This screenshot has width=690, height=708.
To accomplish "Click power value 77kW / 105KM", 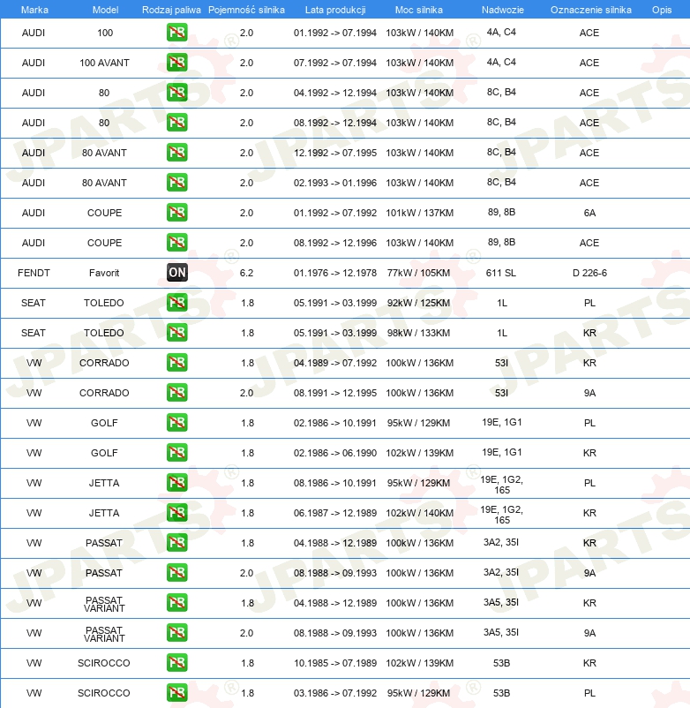I will tap(419, 273).
